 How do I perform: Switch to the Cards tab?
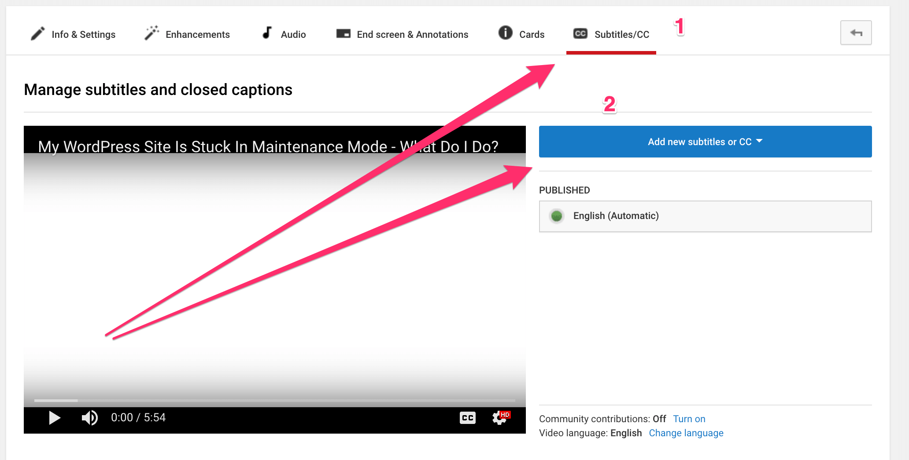pos(532,34)
